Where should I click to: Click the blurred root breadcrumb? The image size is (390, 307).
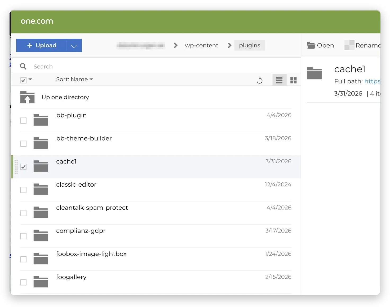coord(141,46)
